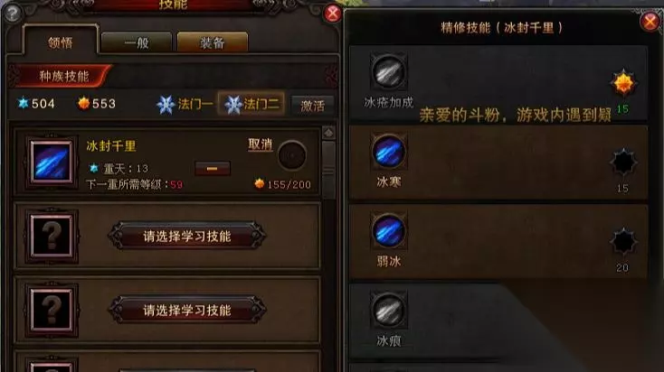This screenshot has height=372, width=664.
Task: Click the skill list scroll-up arrow
Action: pyautogui.click(x=328, y=133)
